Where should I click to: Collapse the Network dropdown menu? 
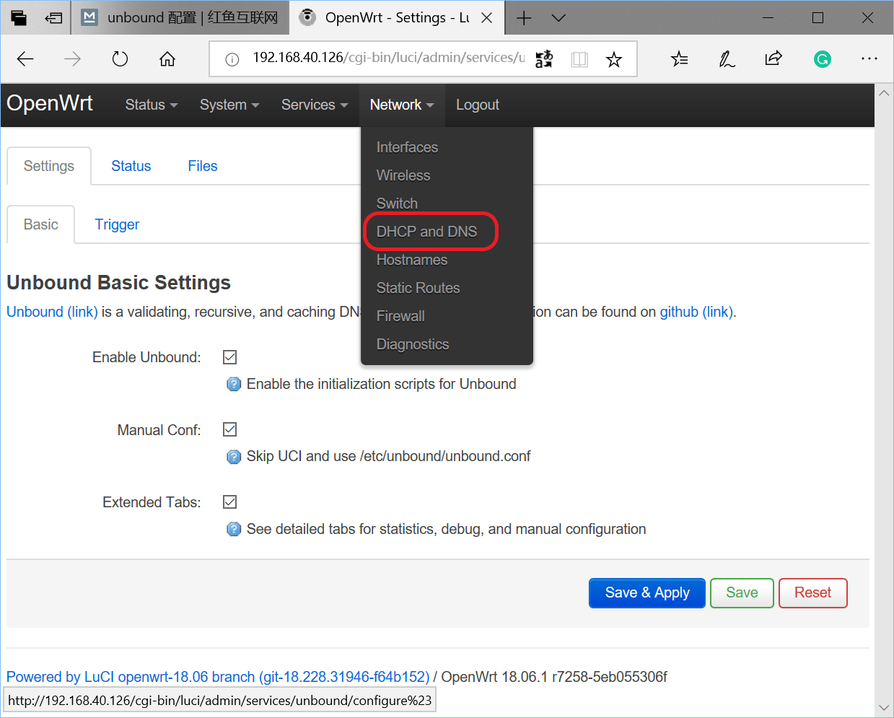(402, 105)
